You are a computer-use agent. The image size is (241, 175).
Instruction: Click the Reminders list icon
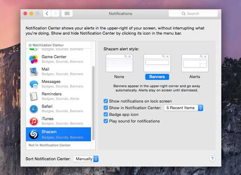[34, 96]
